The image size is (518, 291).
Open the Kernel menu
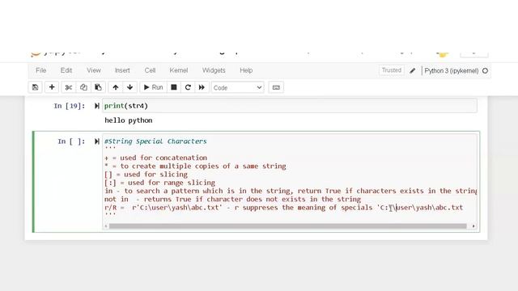tap(179, 70)
